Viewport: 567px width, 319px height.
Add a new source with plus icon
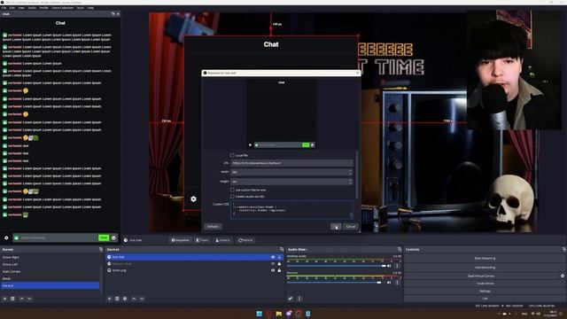[109, 299]
